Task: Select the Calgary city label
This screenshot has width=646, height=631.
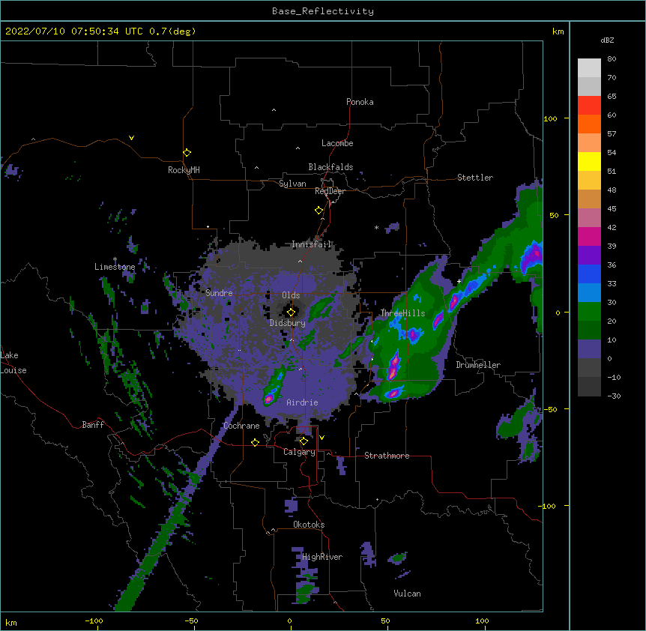Action: coord(299,452)
